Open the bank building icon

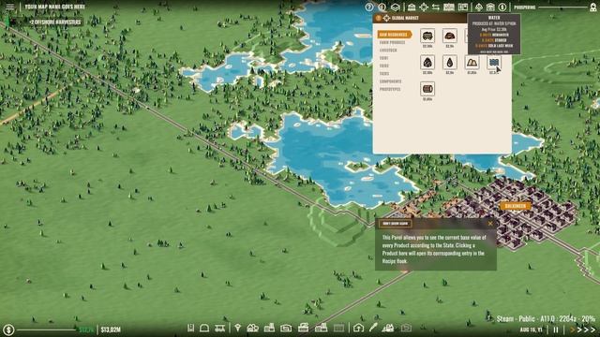click(x=412, y=7)
